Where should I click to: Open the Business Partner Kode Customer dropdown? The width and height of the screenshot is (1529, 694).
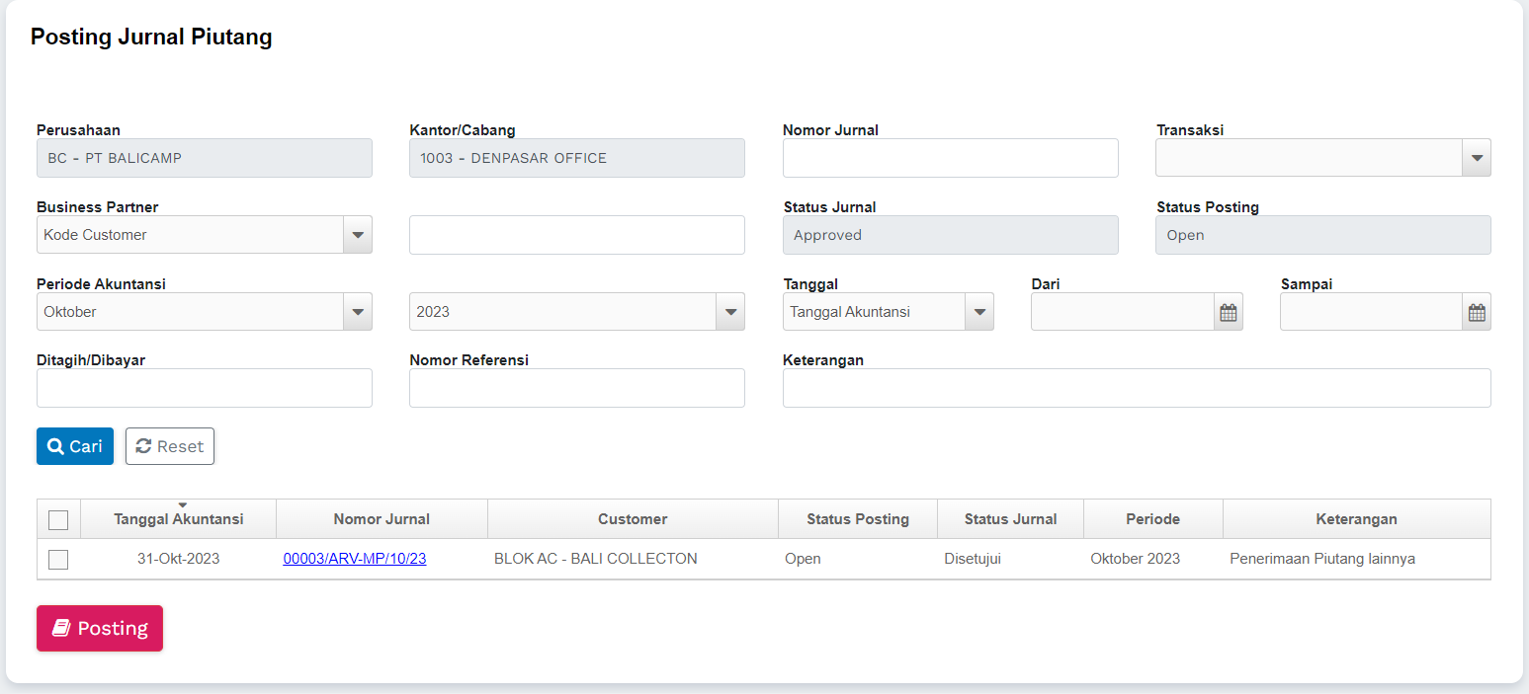click(358, 235)
